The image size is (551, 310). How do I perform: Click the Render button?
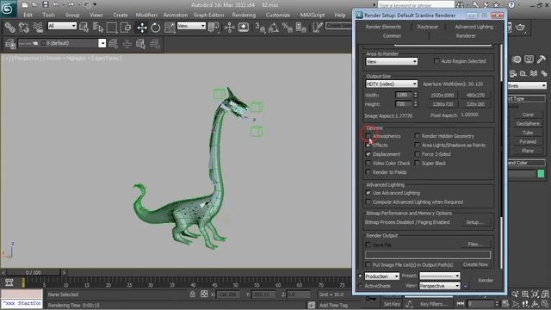[x=486, y=281]
